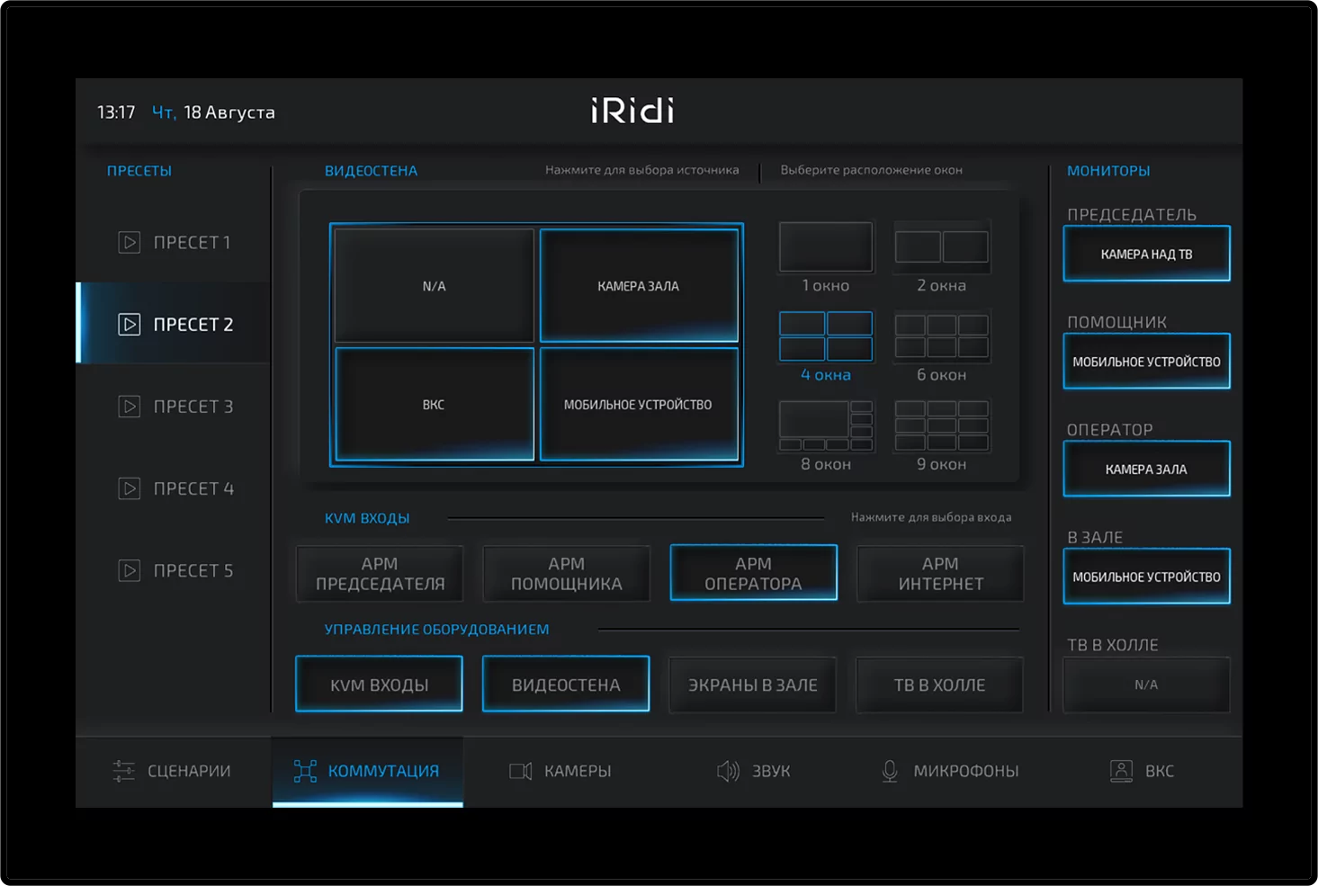Image resolution: width=1318 pixels, height=886 pixels.
Task: Select the ВКС quadrant on the videowall
Action: click(433, 405)
